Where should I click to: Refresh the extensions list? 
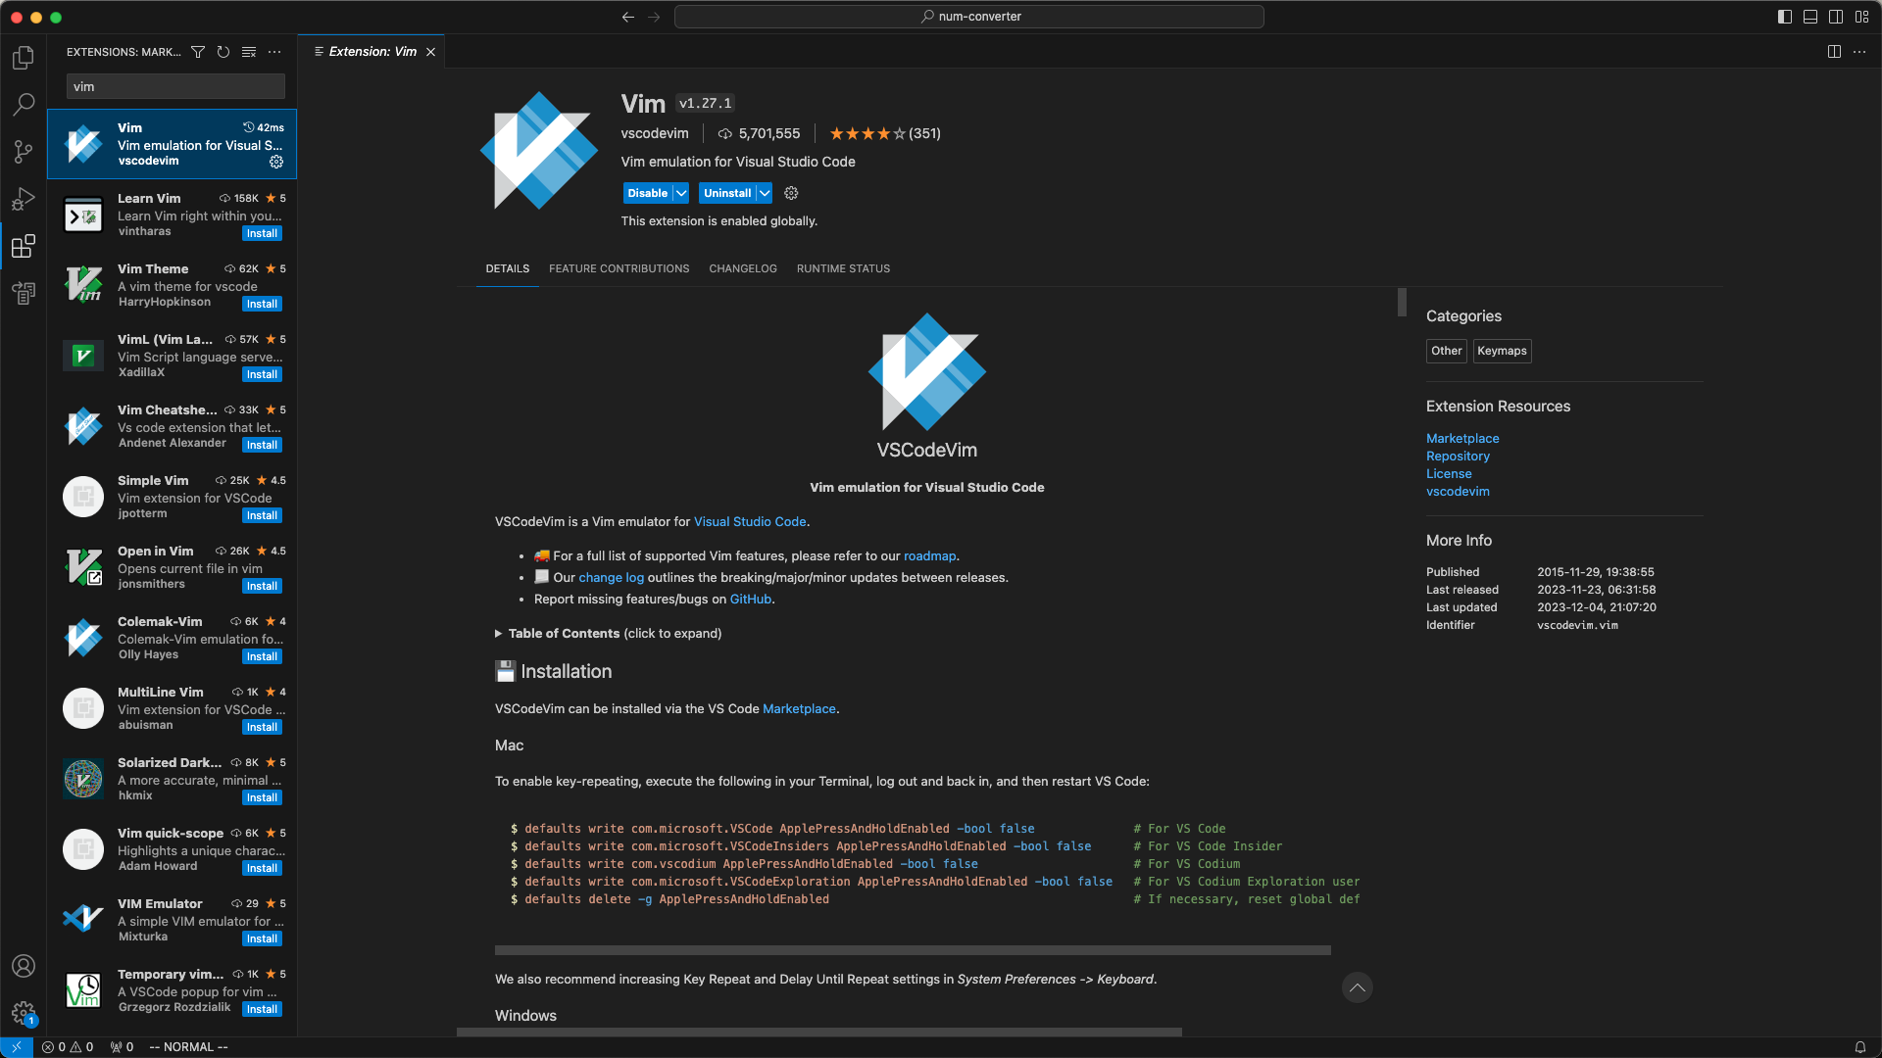click(x=223, y=52)
